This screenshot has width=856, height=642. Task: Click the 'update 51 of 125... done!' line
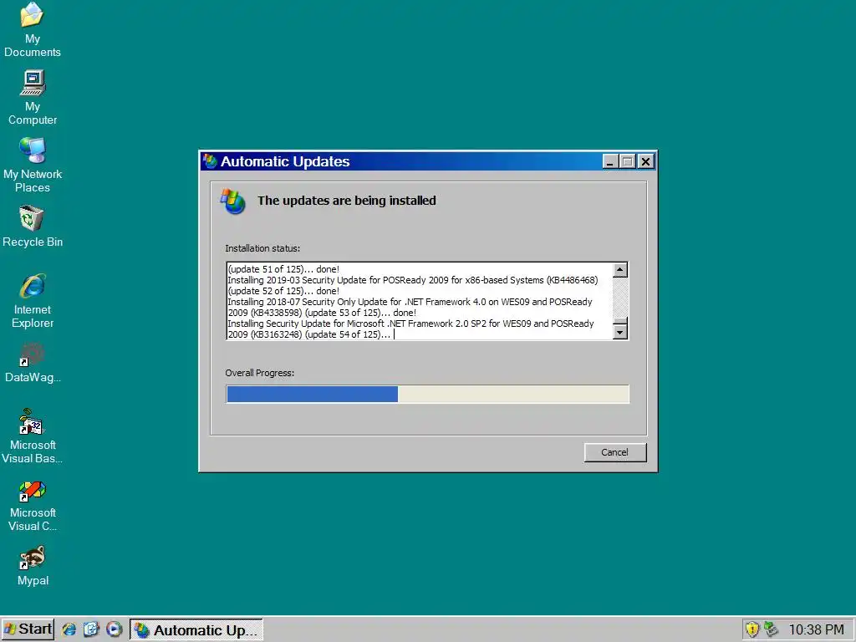tap(283, 269)
